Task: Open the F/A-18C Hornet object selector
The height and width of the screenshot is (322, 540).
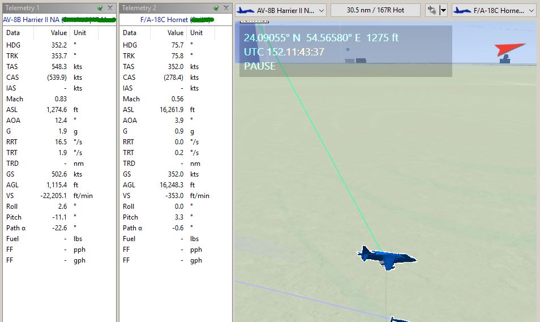Action: [495, 10]
